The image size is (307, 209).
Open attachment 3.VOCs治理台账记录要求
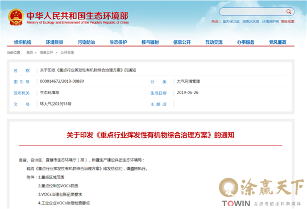coord(60,195)
